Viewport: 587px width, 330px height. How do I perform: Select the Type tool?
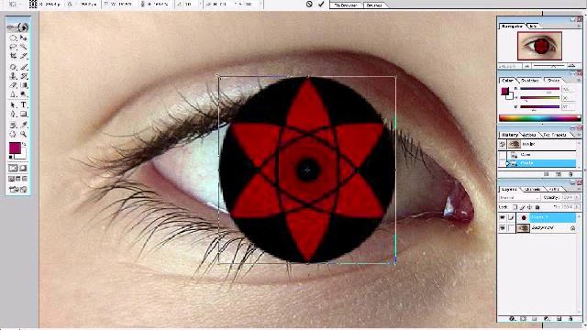pos(24,105)
